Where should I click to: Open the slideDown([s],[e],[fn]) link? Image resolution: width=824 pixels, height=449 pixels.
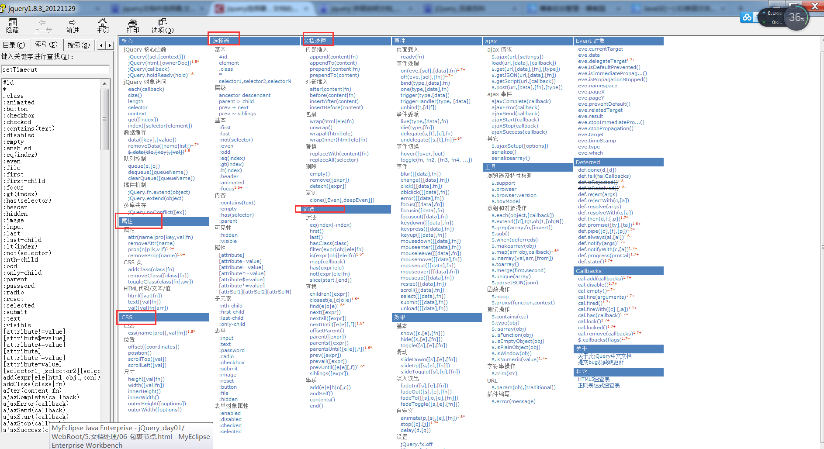click(429, 359)
